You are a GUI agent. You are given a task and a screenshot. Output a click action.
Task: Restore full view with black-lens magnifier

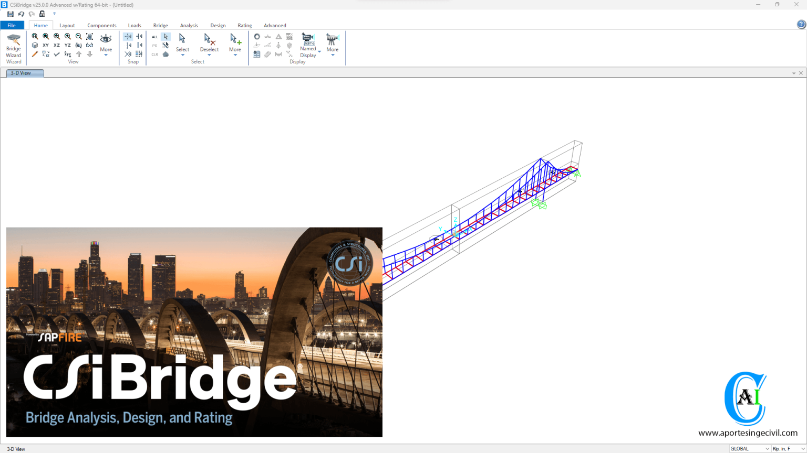click(x=46, y=37)
